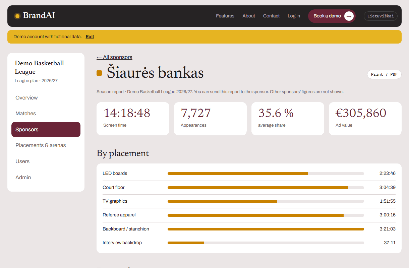This screenshot has height=268, width=409.
Task: Click the By placement heading
Action: tap(123, 153)
